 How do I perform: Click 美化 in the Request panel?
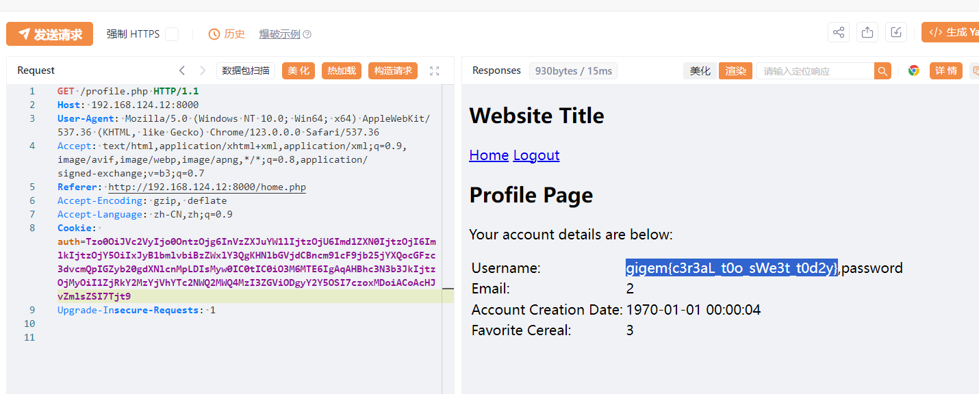pos(298,70)
